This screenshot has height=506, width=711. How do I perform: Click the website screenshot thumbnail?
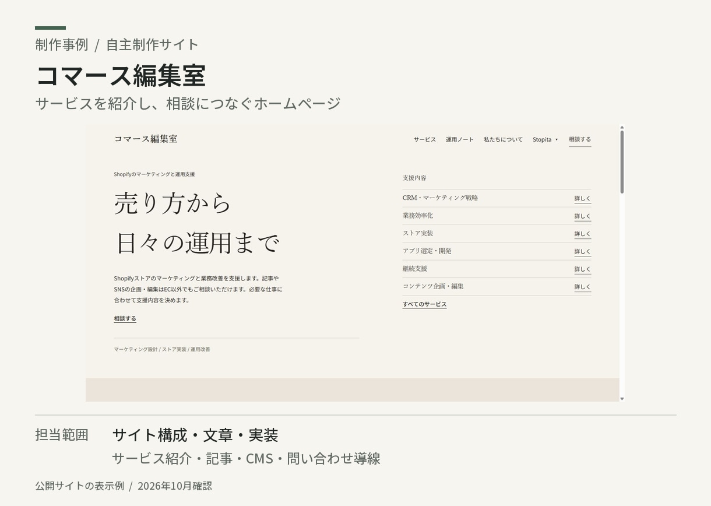[x=355, y=263]
